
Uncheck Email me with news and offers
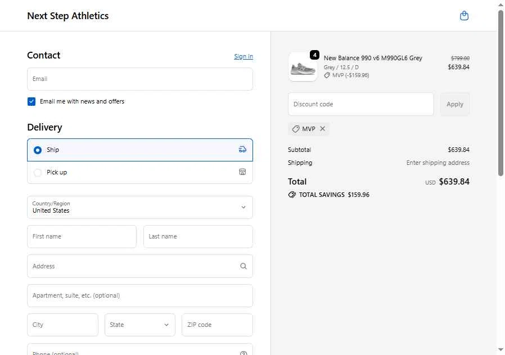tap(31, 101)
